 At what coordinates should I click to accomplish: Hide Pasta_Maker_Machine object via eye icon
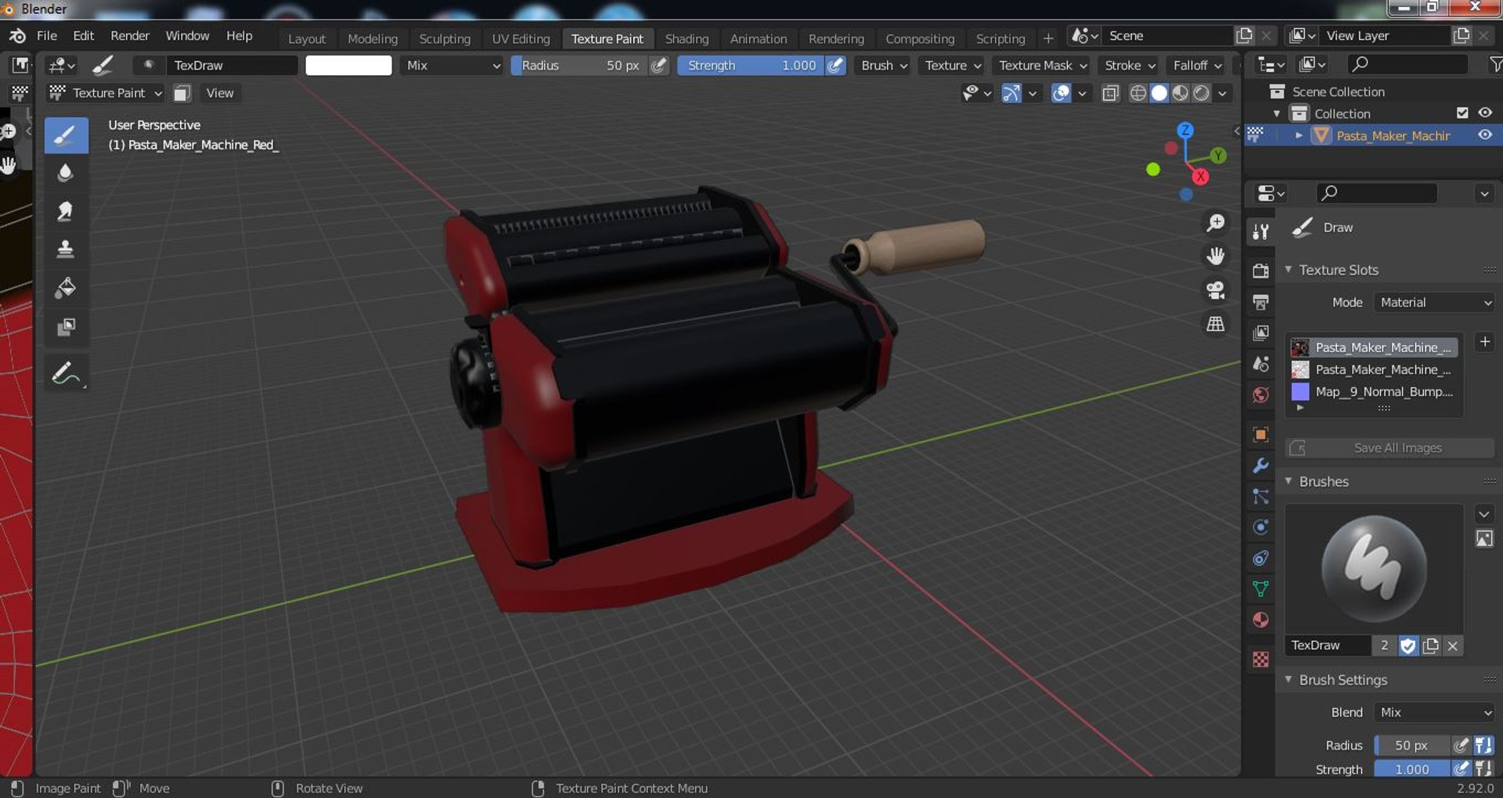click(1485, 135)
